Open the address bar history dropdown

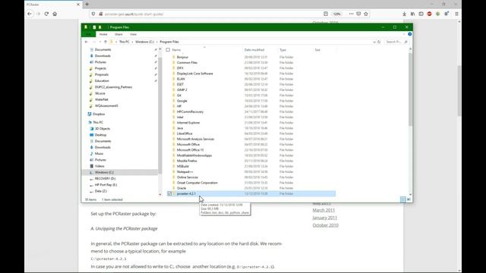(x=374, y=42)
